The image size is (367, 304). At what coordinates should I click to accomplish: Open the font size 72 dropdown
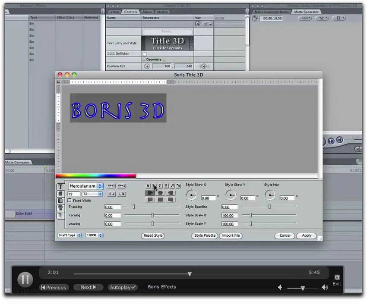pyautogui.click(x=92, y=194)
